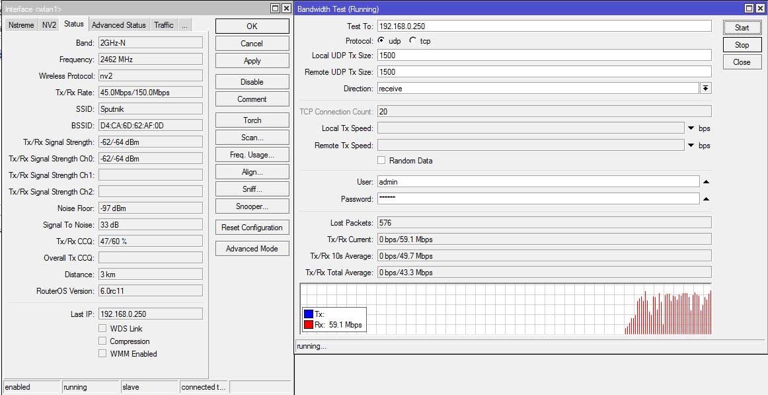Tick the WDS Link checkbox
The height and width of the screenshot is (395, 768).
click(102, 328)
